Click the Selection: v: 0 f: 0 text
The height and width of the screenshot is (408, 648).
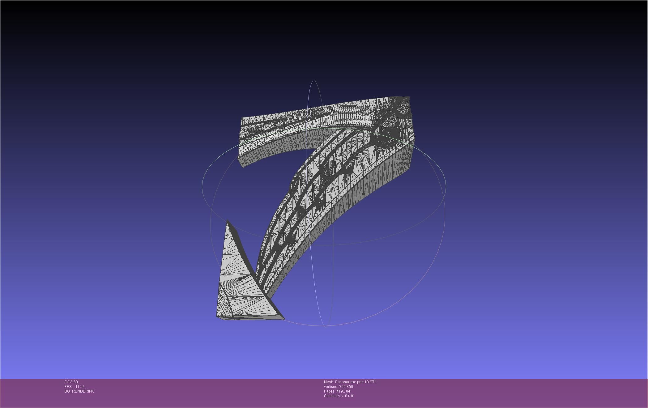click(339, 396)
